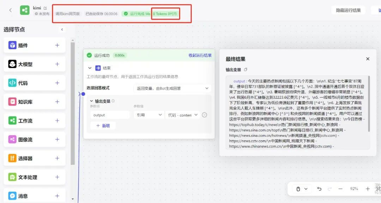381x203 pixels.
Task: Zoom out the canvas with minus
Action: point(340,189)
